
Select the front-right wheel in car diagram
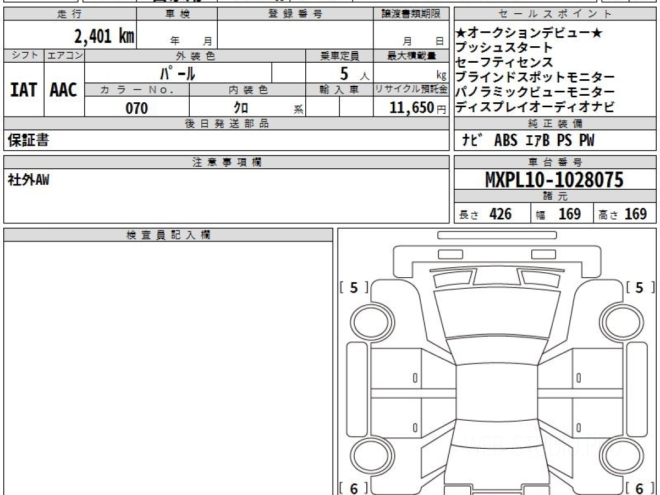click(622, 322)
